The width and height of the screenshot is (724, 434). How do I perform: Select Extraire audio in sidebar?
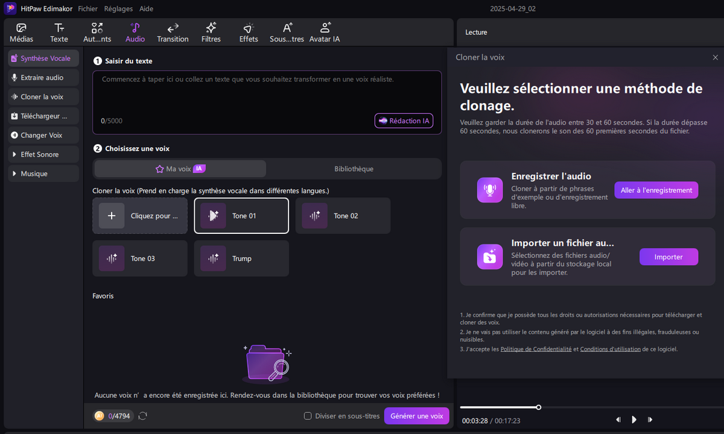tap(43, 78)
